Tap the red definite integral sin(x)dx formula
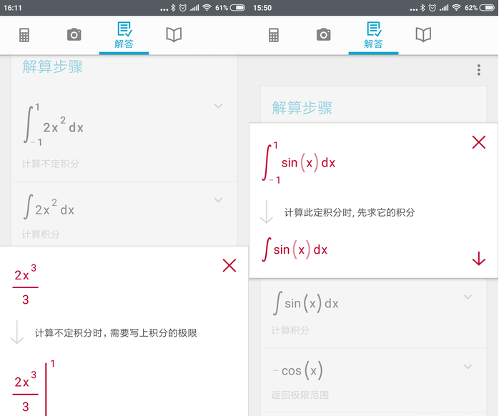This screenshot has height=416, width=499. pos(299,163)
